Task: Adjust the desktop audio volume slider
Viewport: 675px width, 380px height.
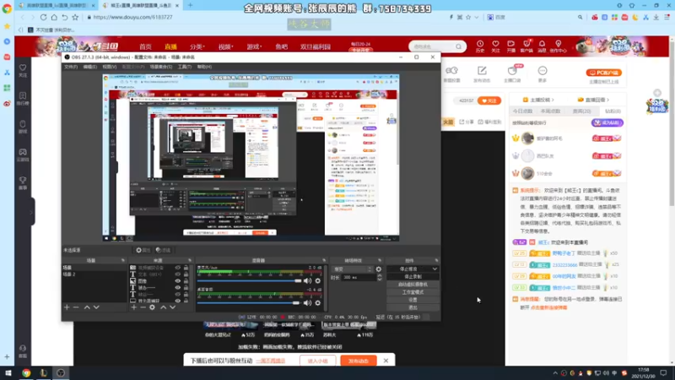Action: [x=249, y=303]
